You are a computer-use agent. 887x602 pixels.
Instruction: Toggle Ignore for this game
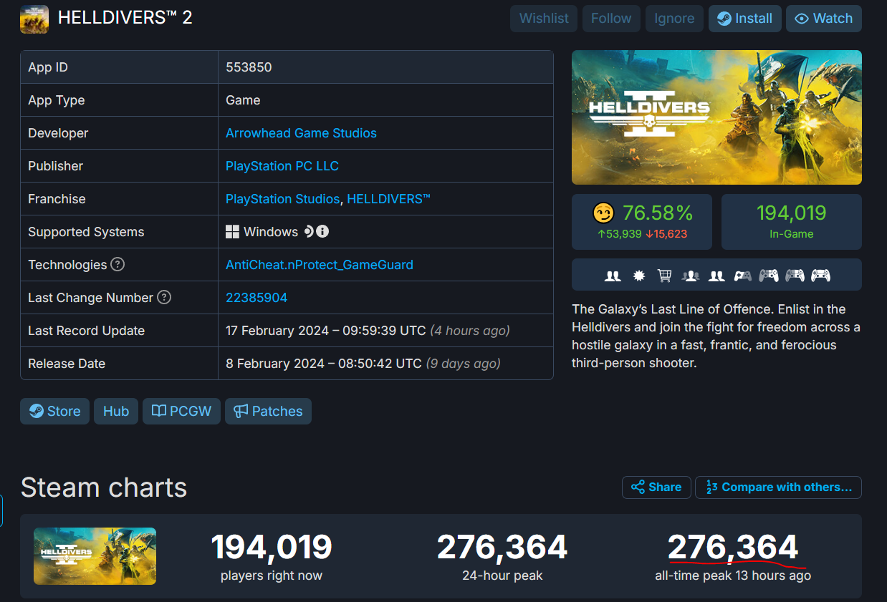tap(674, 19)
